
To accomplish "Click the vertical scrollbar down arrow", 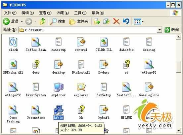I will (179, 131).
